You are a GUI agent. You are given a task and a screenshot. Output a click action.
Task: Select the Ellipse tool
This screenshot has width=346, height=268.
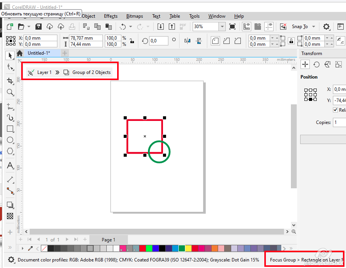(10, 140)
